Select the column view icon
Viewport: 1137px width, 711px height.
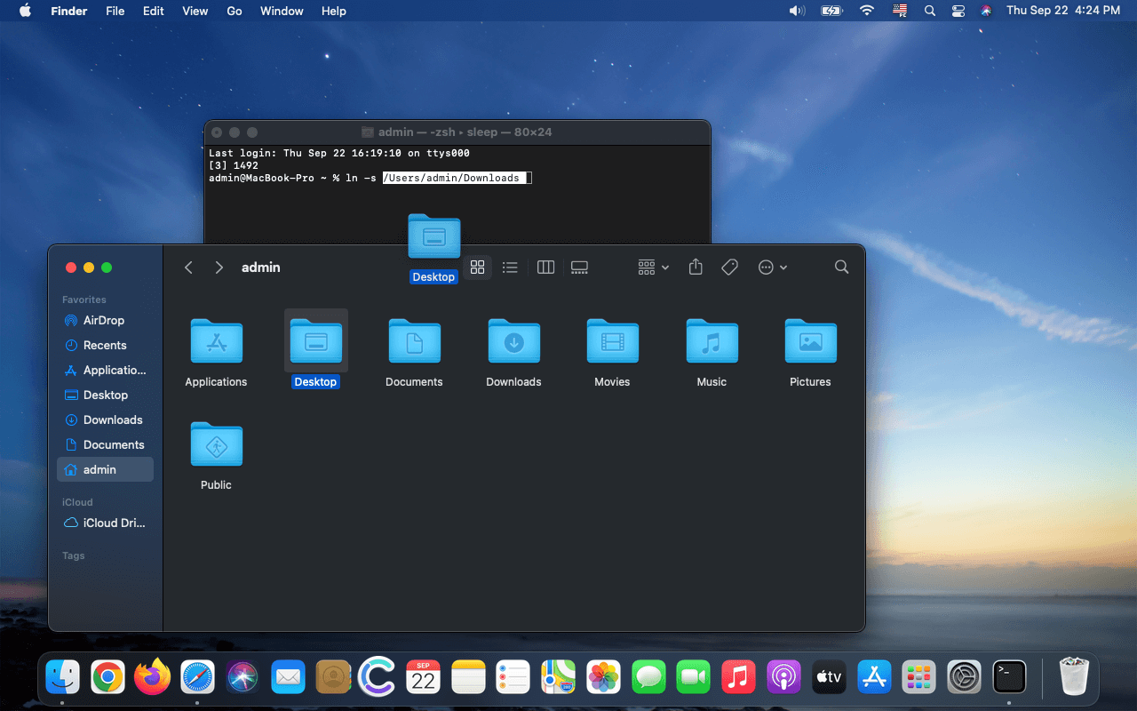click(545, 267)
